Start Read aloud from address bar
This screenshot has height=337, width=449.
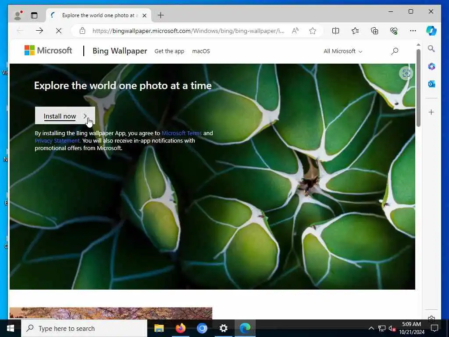[x=295, y=31]
